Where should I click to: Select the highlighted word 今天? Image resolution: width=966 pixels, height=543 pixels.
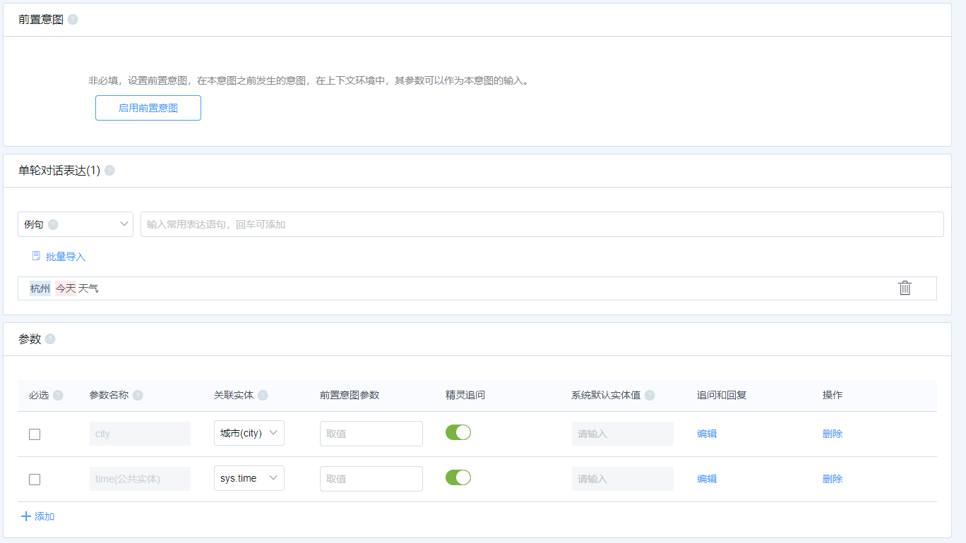coord(66,288)
